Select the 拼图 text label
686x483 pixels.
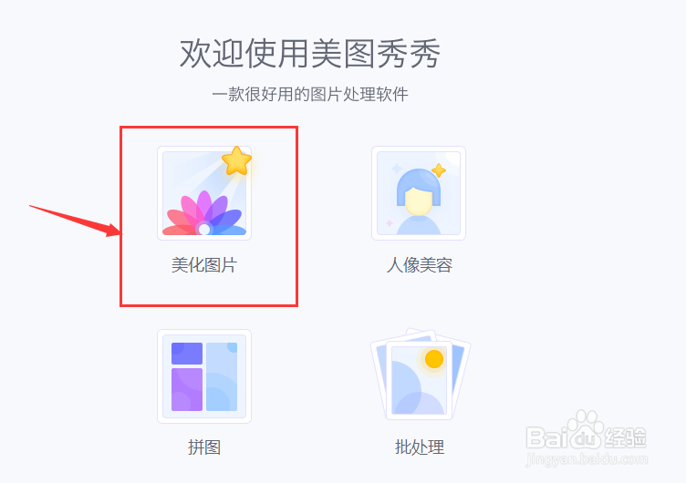pos(204,447)
